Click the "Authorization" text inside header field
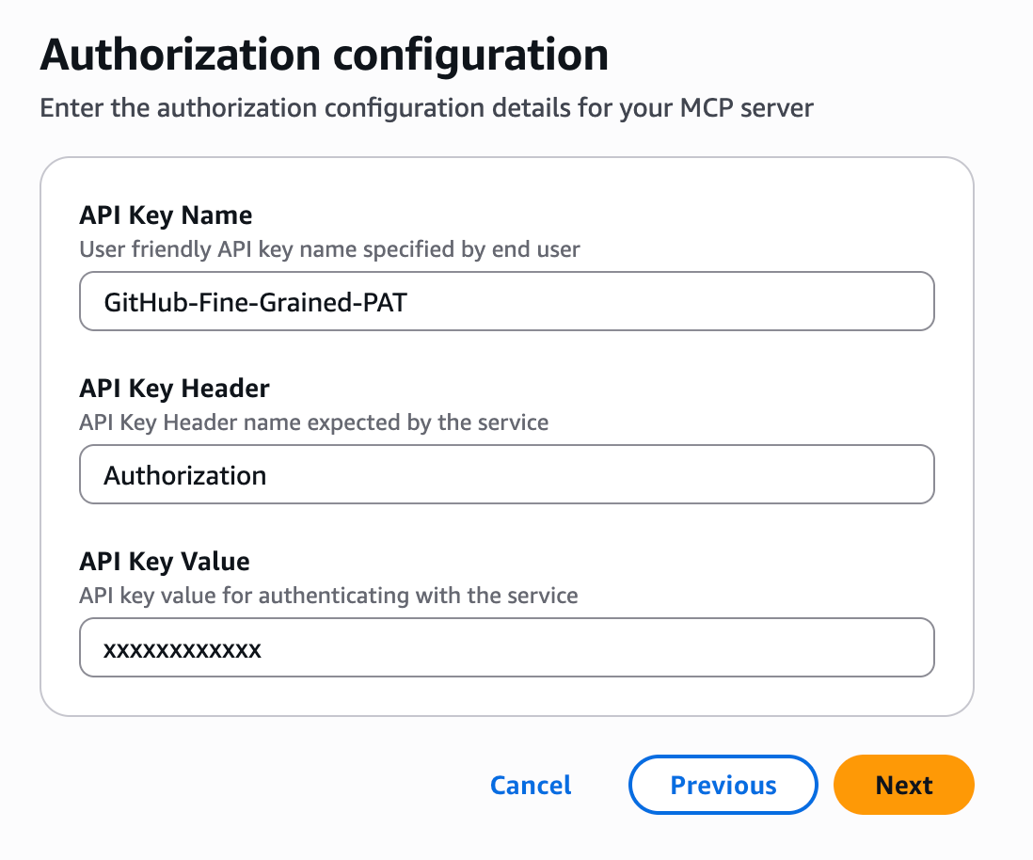Screen dimensions: 1033x860 click(185, 475)
